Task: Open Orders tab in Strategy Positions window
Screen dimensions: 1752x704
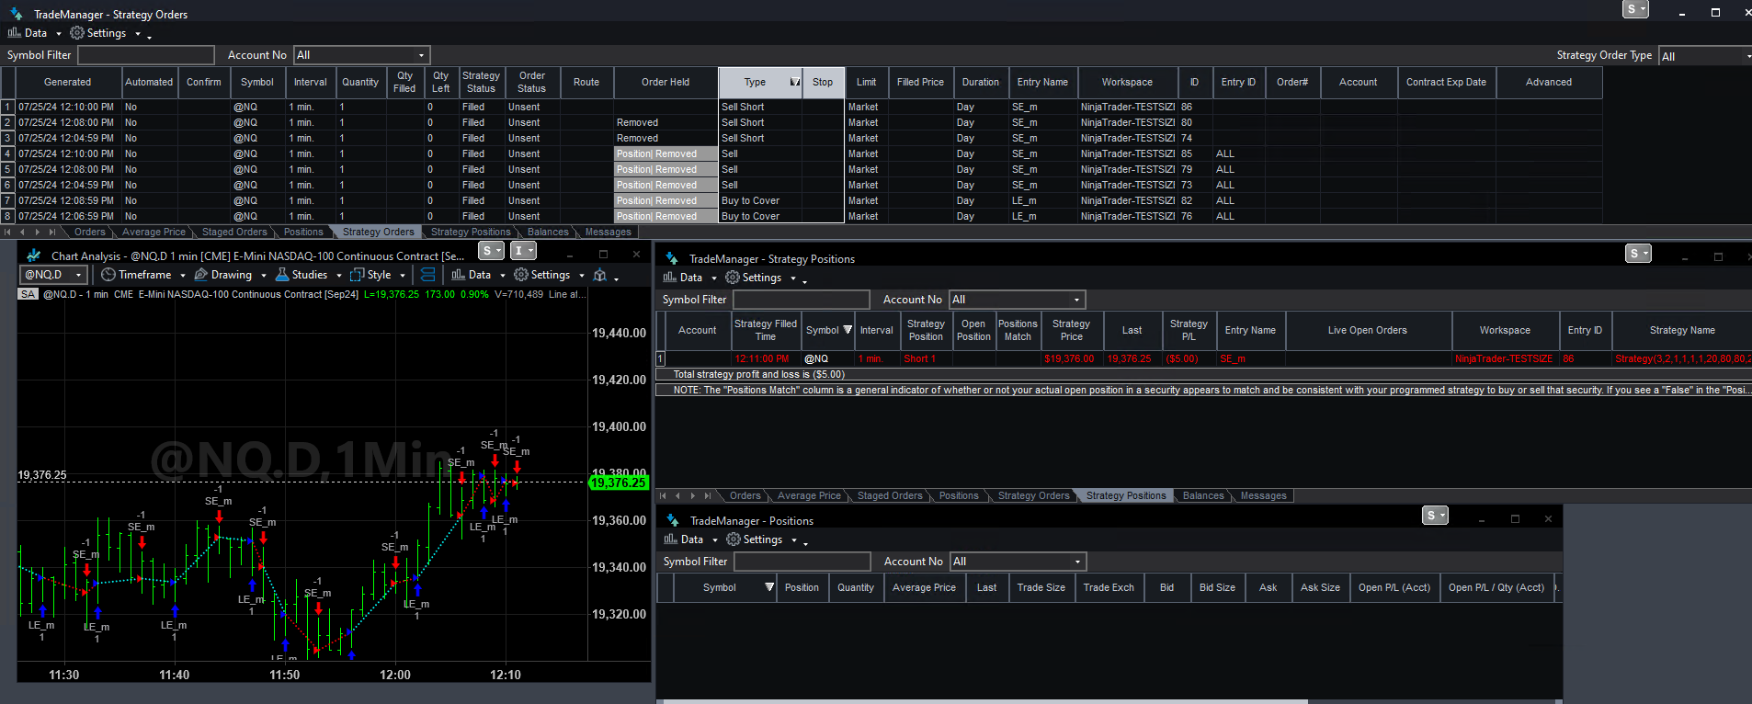Action: (745, 496)
